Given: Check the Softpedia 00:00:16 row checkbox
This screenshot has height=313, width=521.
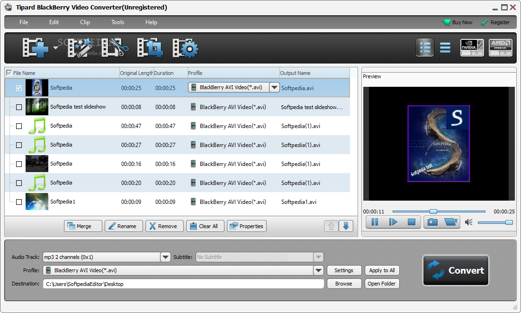Looking at the screenshot, I should pos(19,164).
